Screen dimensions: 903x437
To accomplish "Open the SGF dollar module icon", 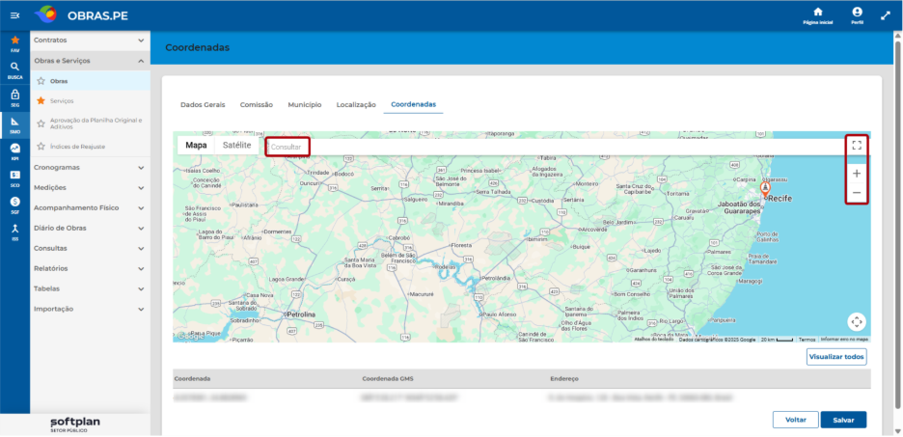I will (x=15, y=205).
